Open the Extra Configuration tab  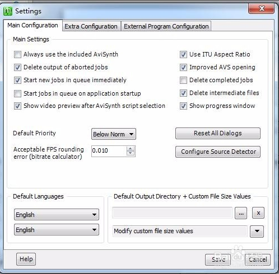pos(91,26)
